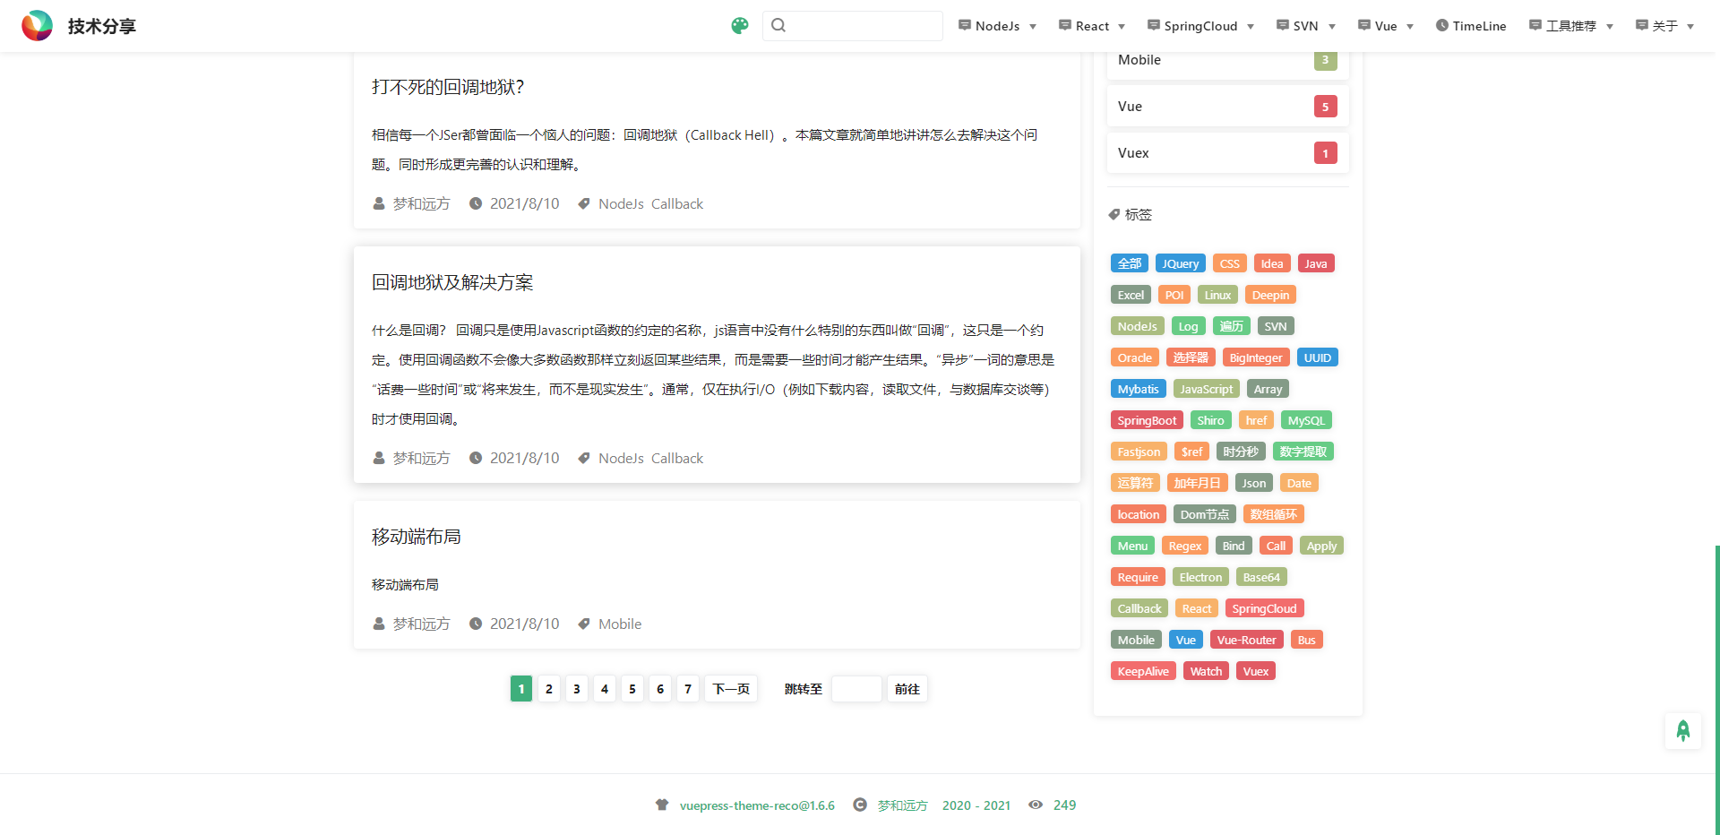Select the MySQL tag

[1306, 420]
